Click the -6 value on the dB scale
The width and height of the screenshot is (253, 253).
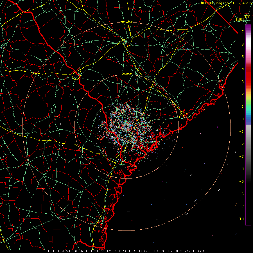point(241,194)
